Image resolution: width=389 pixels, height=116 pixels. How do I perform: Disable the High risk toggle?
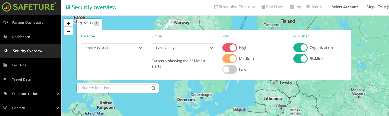click(x=230, y=48)
